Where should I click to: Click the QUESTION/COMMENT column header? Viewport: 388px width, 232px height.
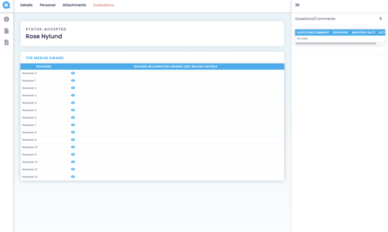313,33
